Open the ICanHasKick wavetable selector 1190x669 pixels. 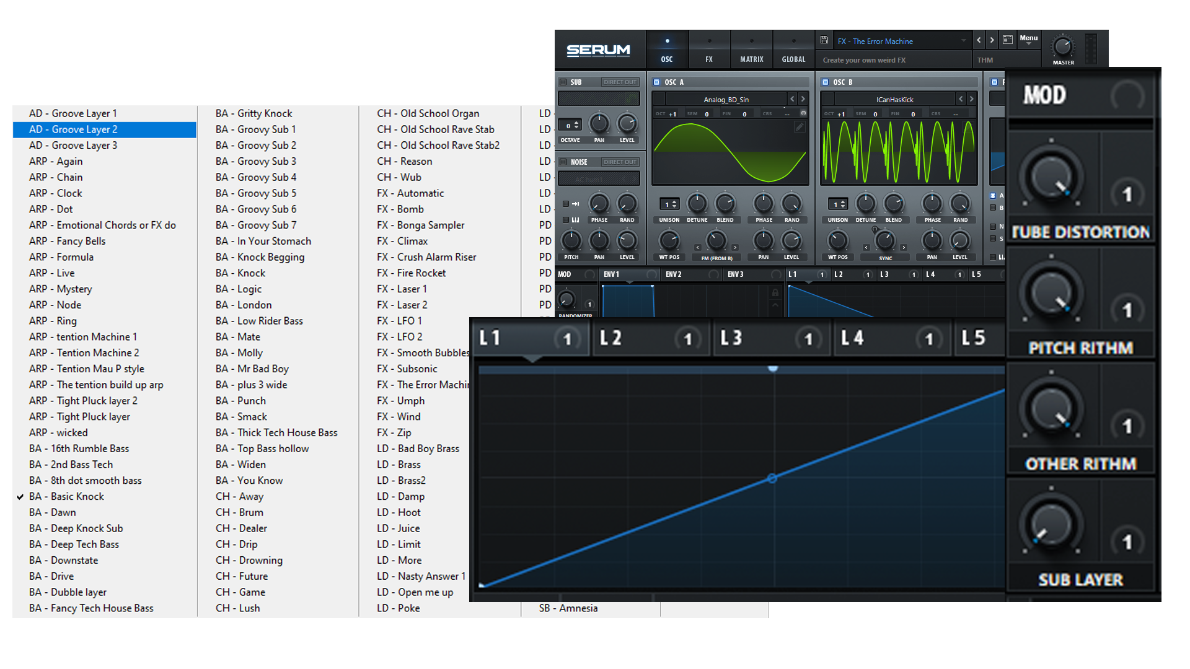(x=894, y=99)
